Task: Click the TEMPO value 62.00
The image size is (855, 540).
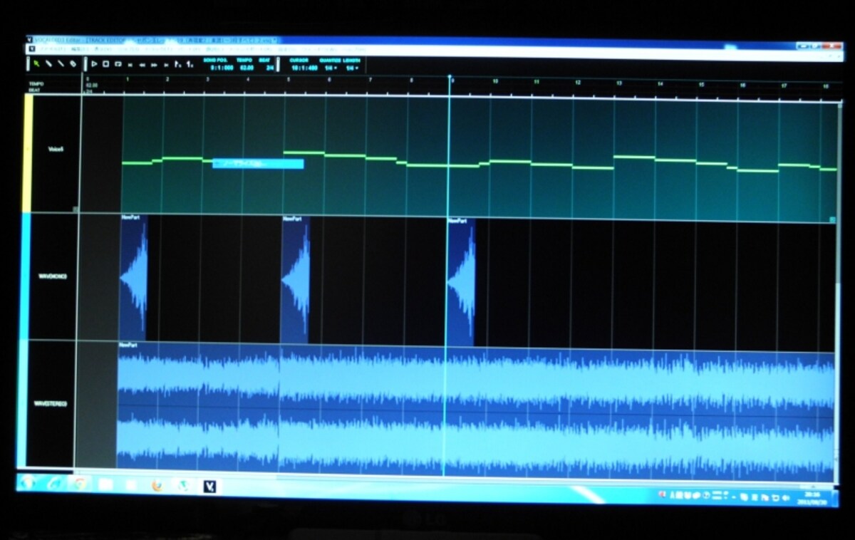Action: tap(247, 68)
